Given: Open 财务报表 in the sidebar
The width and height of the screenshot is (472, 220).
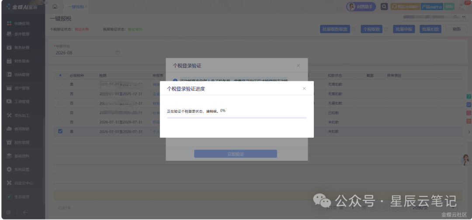Looking at the screenshot, I should (18, 61).
